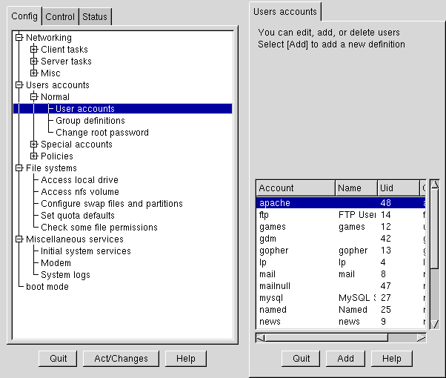Image resolution: width=446 pixels, height=378 pixels.
Task: Click the Act/Changes button
Action: coord(121,359)
